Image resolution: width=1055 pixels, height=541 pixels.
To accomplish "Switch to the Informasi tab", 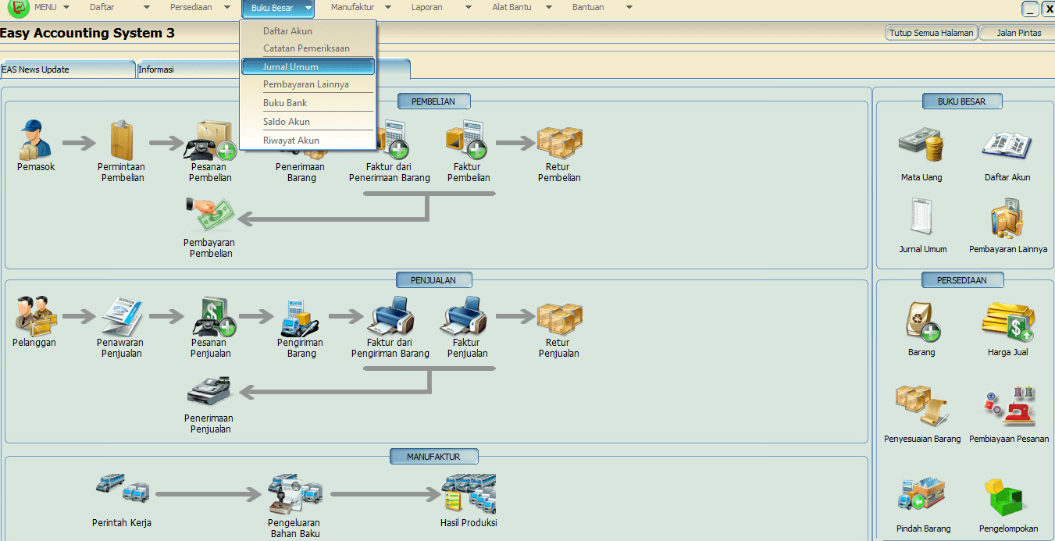I will (x=187, y=69).
